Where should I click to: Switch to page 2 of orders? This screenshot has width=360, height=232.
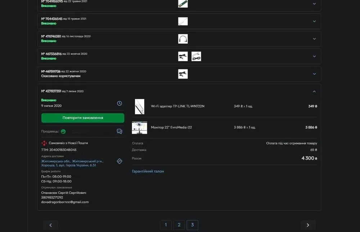[179, 225]
